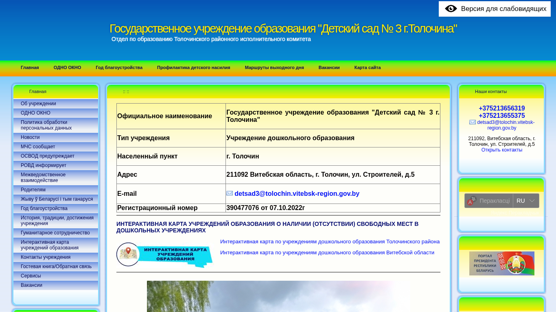Click the envelope icon in the contacts panel
The width and height of the screenshot is (556, 312).
click(472, 122)
